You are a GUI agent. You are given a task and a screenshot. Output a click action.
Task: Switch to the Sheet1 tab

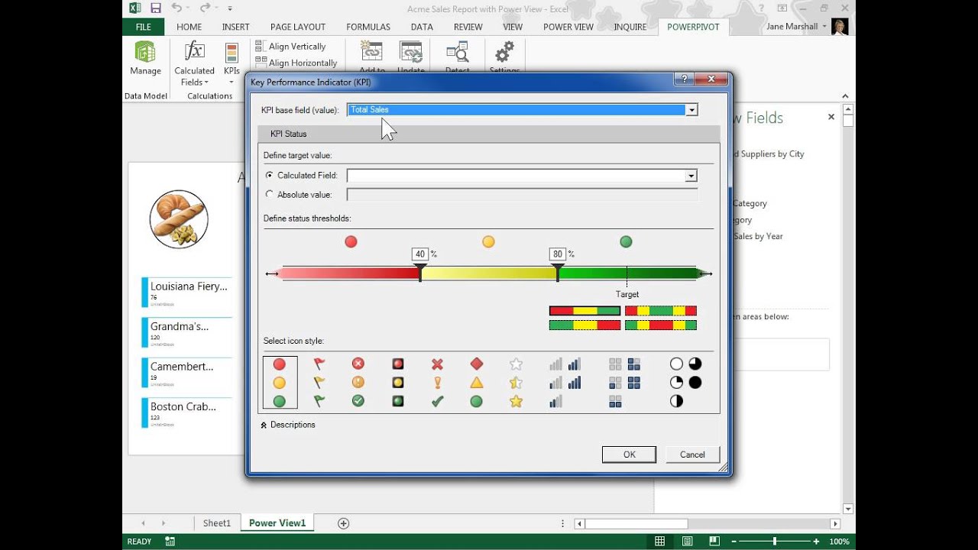click(217, 523)
